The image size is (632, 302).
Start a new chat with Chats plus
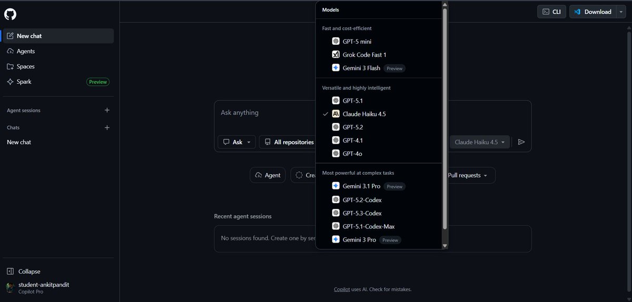pyautogui.click(x=107, y=128)
